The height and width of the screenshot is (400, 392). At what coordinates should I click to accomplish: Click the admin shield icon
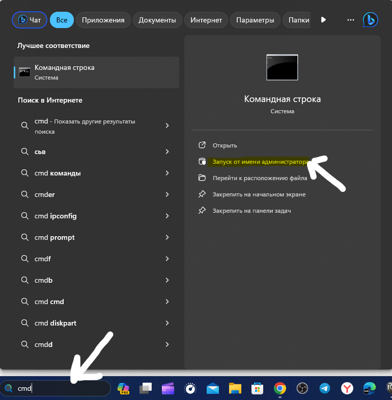202,161
